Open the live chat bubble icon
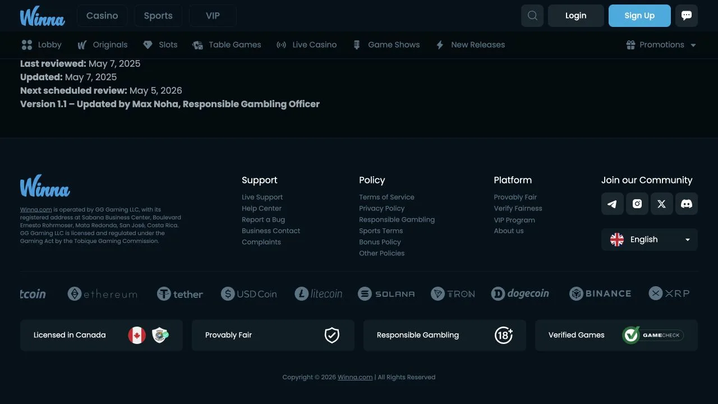This screenshot has width=718, height=404. click(687, 16)
